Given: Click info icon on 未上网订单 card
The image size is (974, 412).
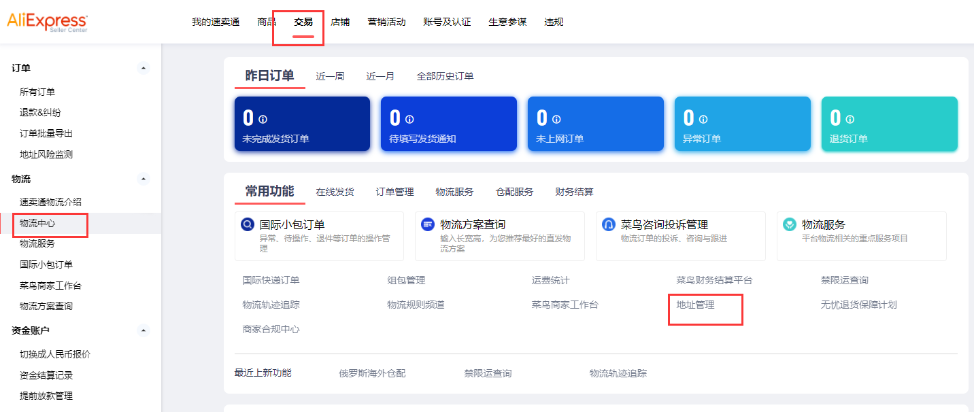Looking at the screenshot, I should click(x=556, y=119).
